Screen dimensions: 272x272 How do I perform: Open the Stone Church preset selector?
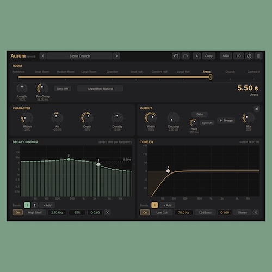(80, 56)
